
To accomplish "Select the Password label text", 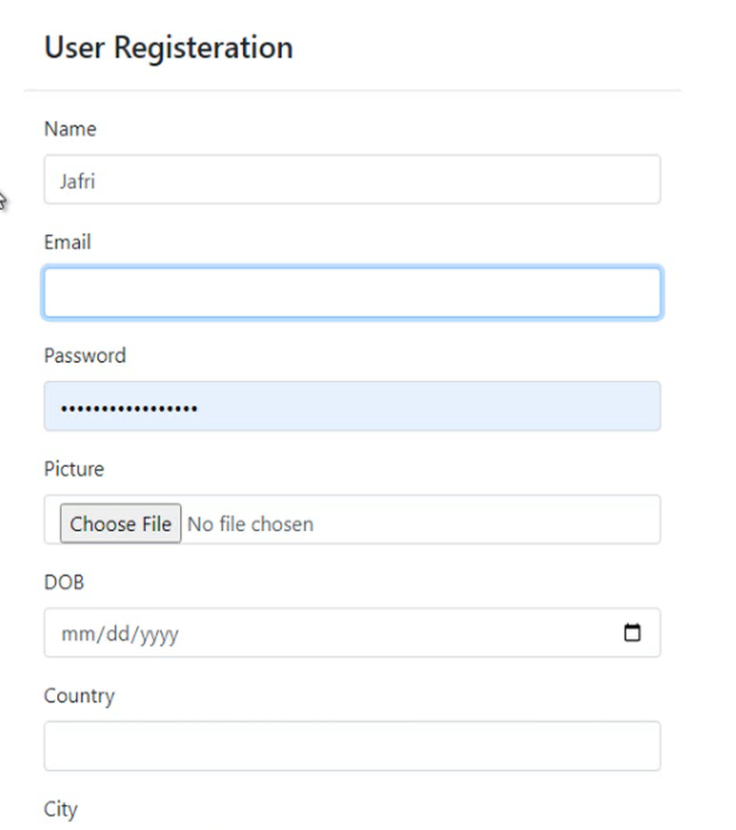I will point(85,356).
